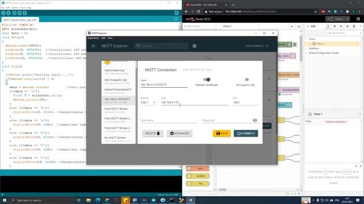364x204 pixels.
Task: Open browser extensions puzzle icon
Action: coord(348,11)
